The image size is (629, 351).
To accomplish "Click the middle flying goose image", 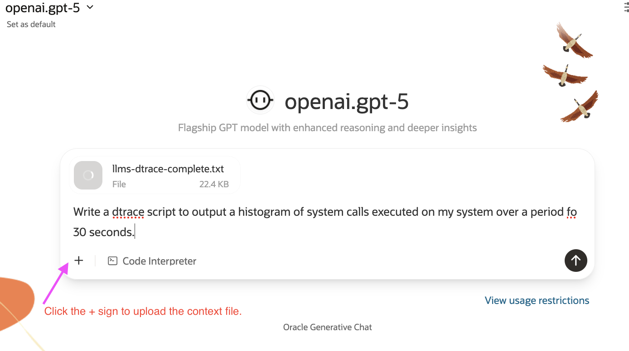I will click(x=565, y=75).
